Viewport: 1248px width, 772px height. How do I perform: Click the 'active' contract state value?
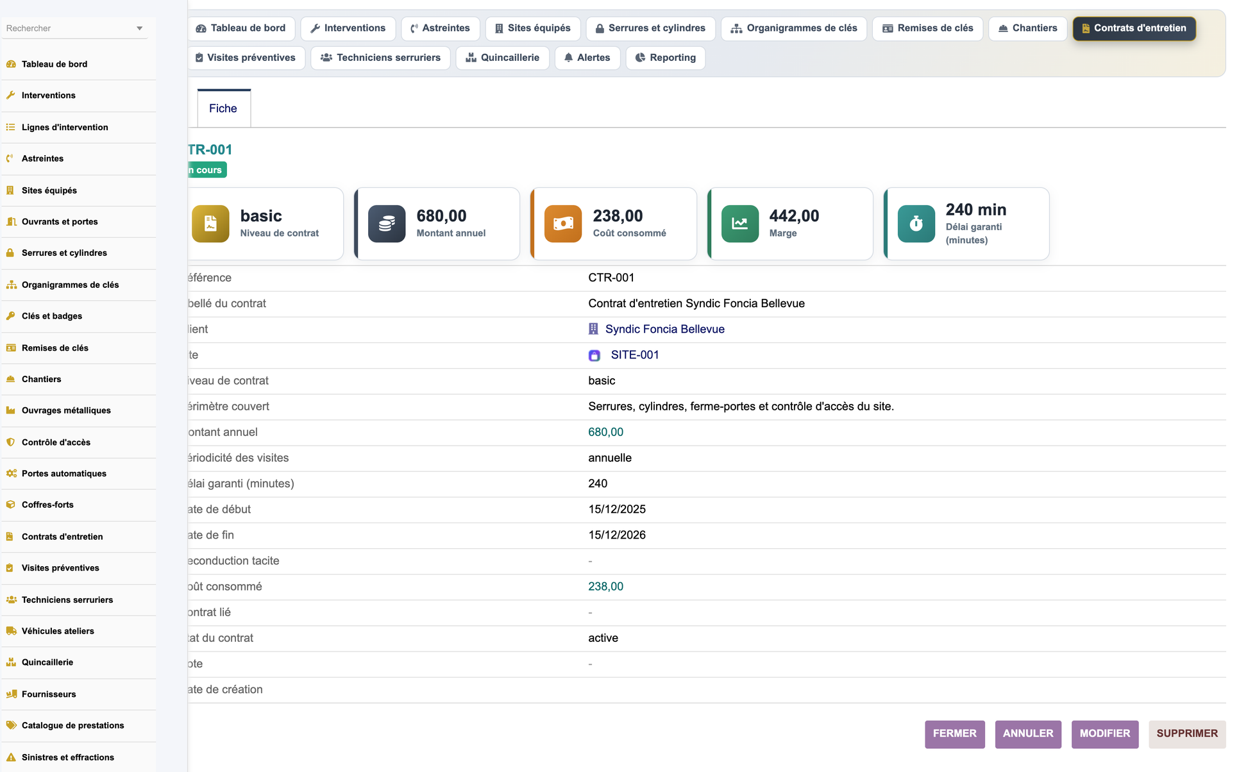pos(603,638)
